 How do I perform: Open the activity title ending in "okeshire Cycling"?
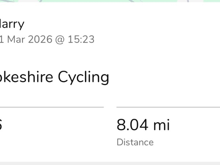(x=54, y=77)
